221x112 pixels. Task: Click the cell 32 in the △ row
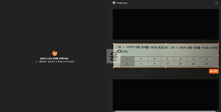pyautogui.click(x=206, y=64)
